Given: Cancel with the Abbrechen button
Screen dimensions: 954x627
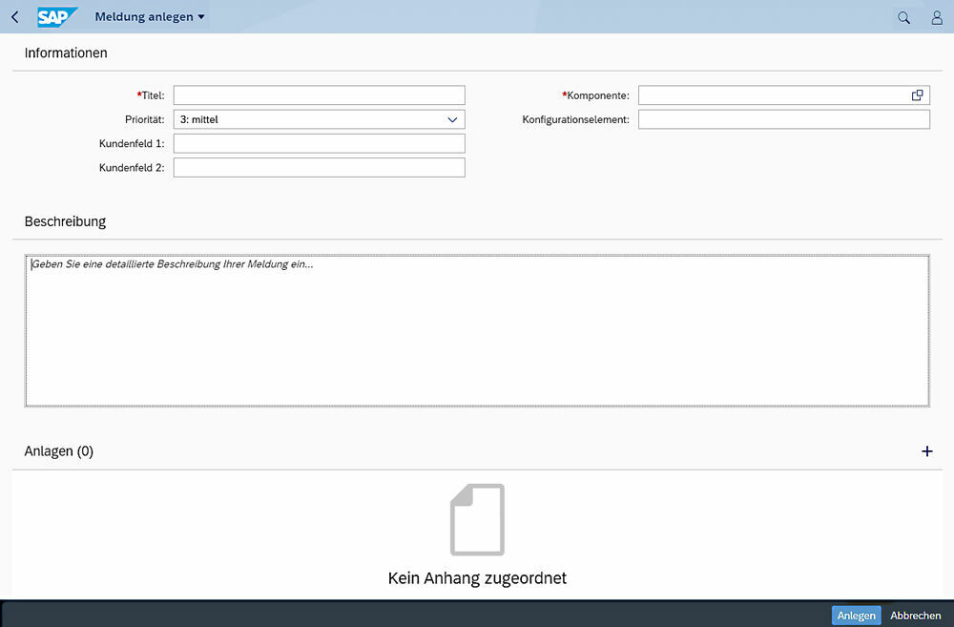Looking at the screenshot, I should pyautogui.click(x=914, y=615).
